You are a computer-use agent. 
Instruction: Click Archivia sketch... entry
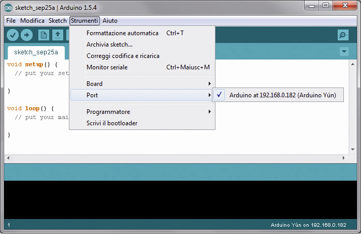(x=109, y=45)
